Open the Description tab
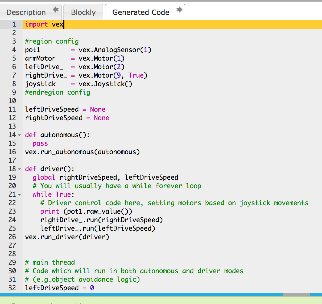 (26, 12)
